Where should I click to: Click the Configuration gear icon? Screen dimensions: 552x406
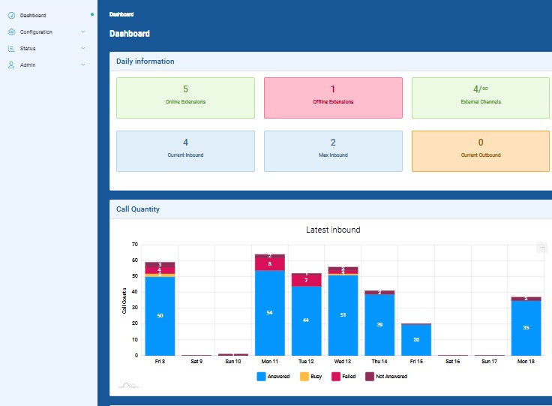click(11, 32)
